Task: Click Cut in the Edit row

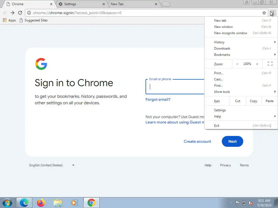Action: pos(238,101)
